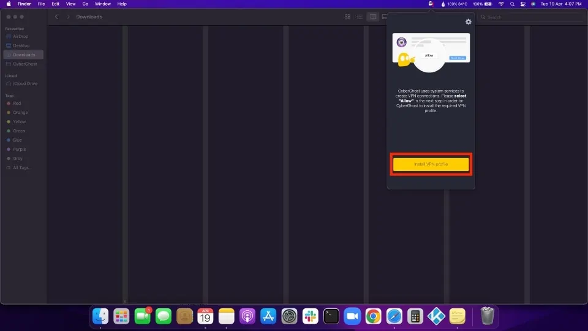Open System Preferences from the Dock
The height and width of the screenshot is (331, 588).
290,316
